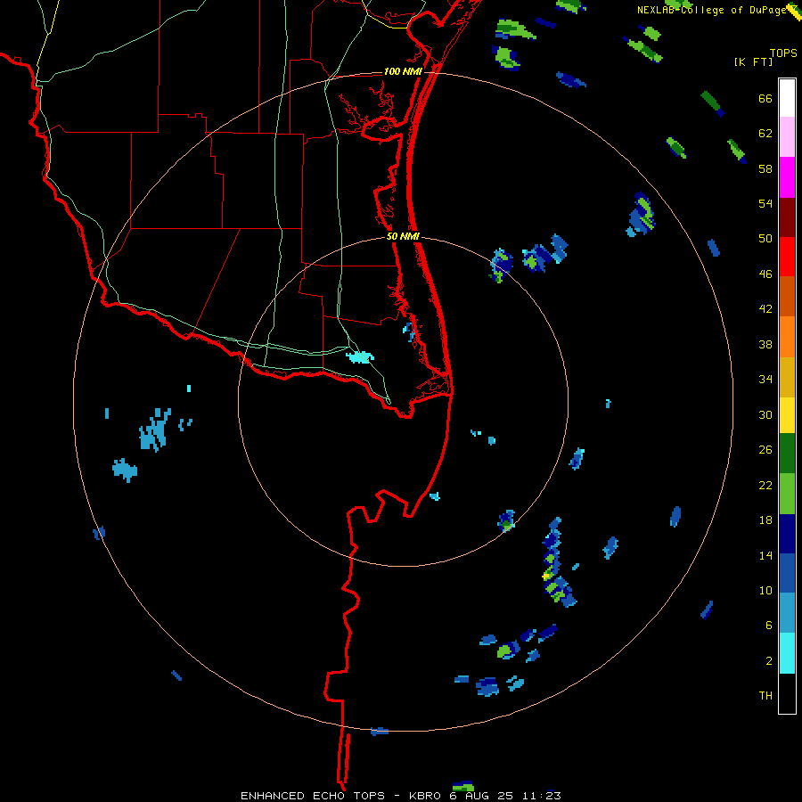
Task: Click the cyan legend swatch
Action: click(x=787, y=653)
